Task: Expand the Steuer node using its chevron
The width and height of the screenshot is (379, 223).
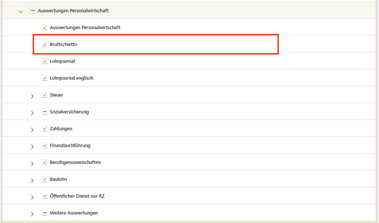Action: (x=32, y=96)
